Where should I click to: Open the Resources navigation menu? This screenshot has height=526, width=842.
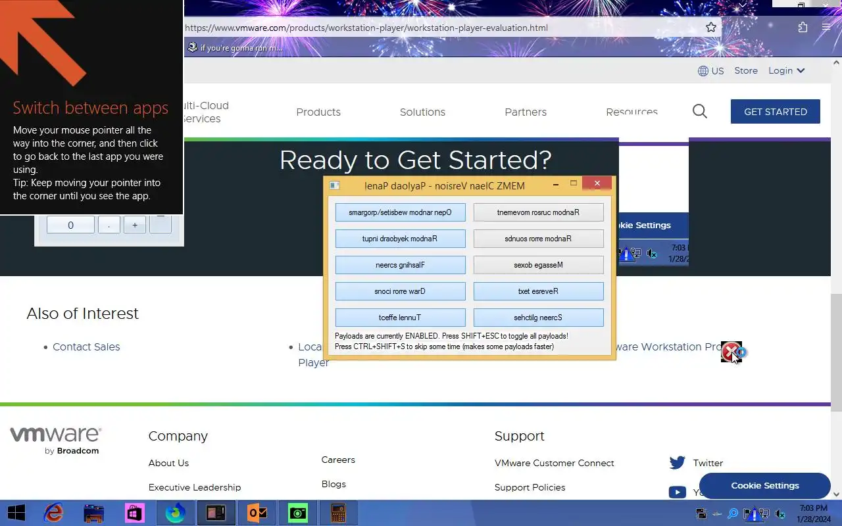[x=631, y=112]
